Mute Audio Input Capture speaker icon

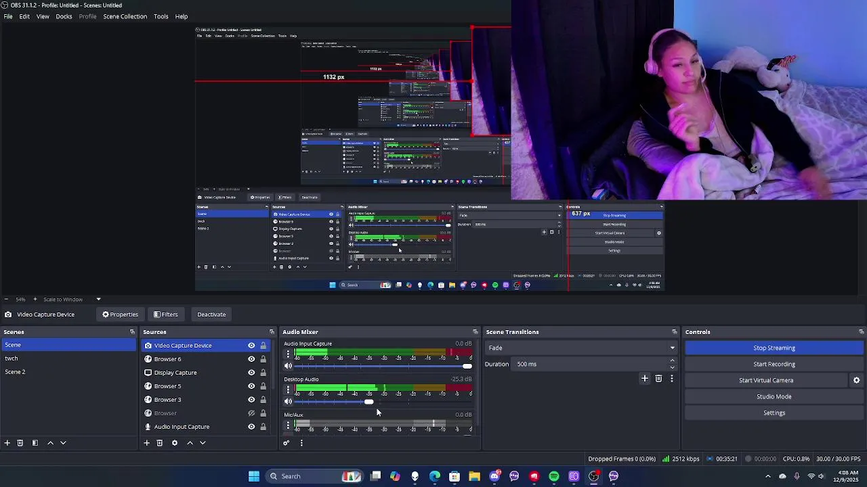(288, 366)
